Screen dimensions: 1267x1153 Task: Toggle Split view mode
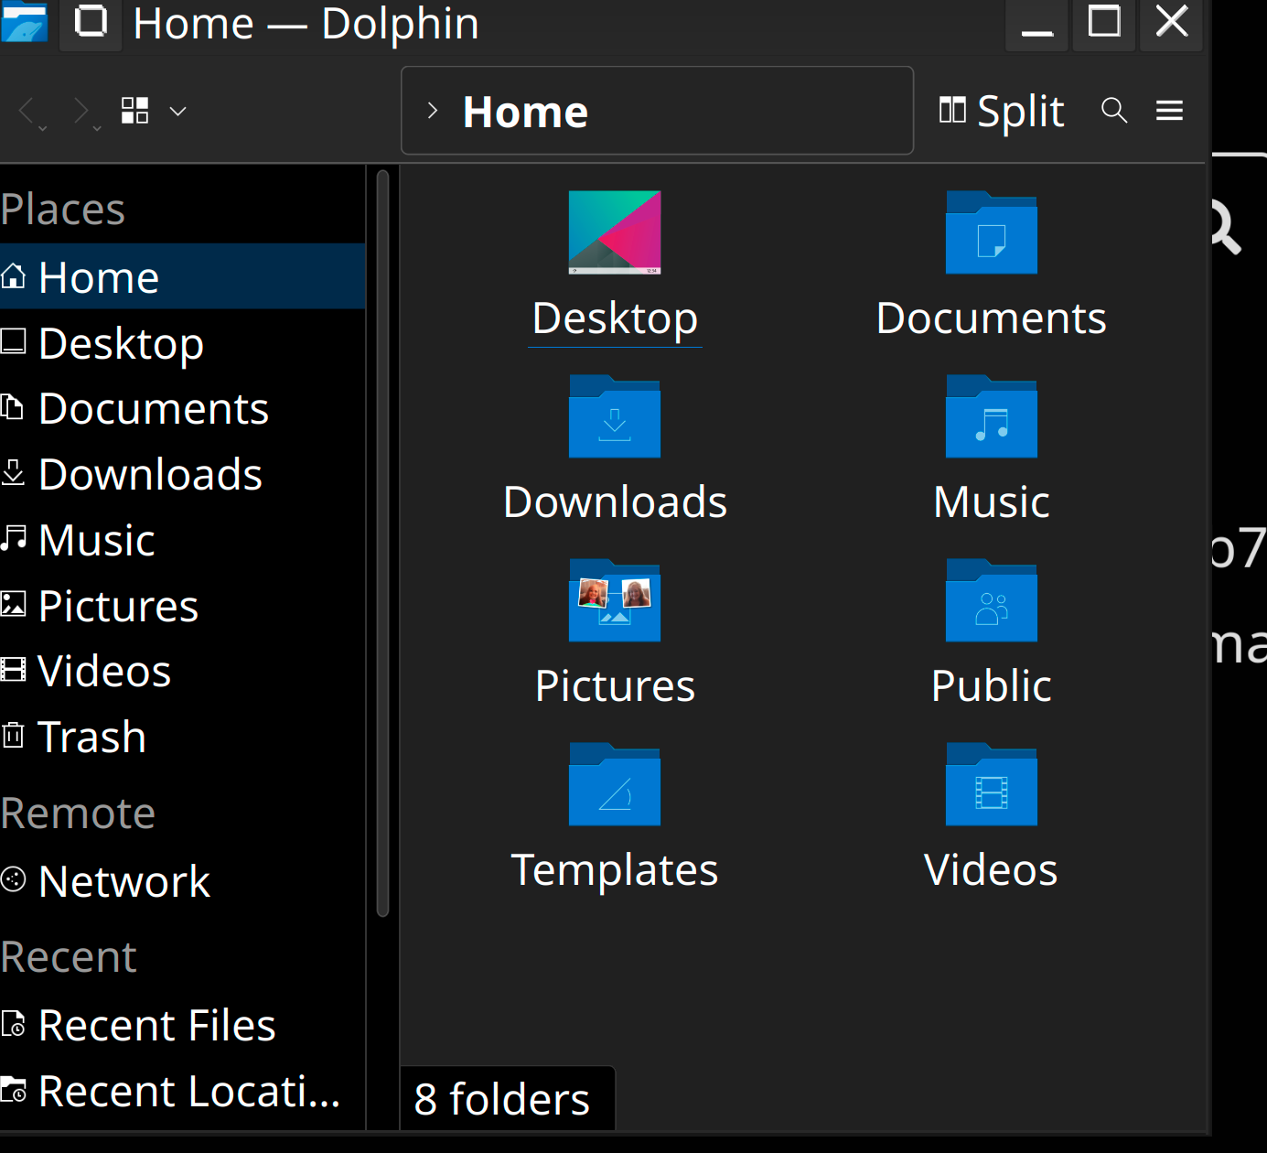pos(1002,111)
